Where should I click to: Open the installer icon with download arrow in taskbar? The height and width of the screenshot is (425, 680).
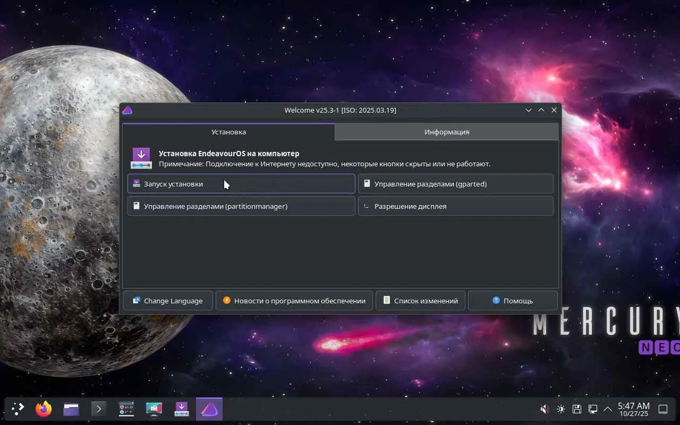tap(182, 409)
